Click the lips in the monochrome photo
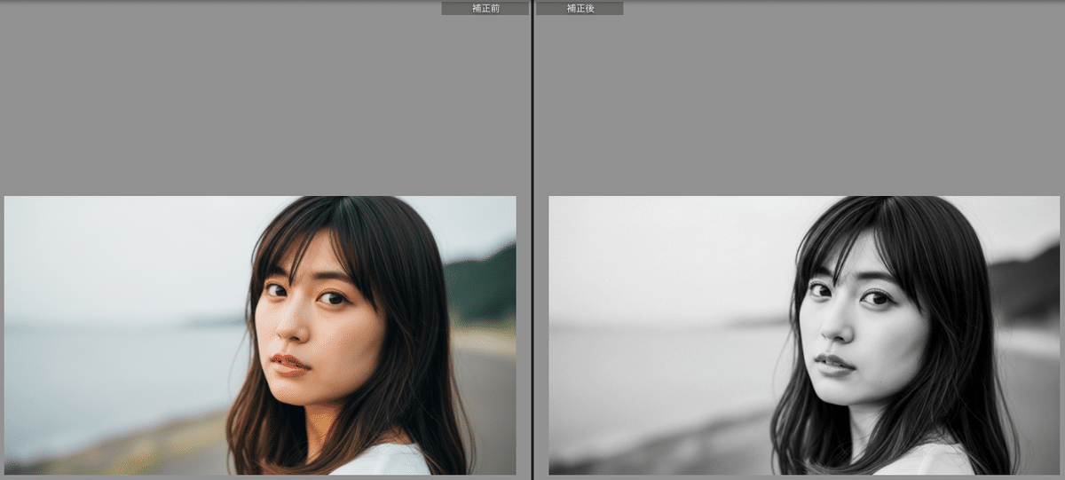The height and width of the screenshot is (480, 1065). (x=834, y=364)
